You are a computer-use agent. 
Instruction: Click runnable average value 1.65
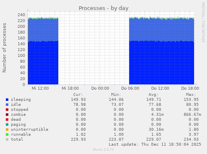coord(156,134)
